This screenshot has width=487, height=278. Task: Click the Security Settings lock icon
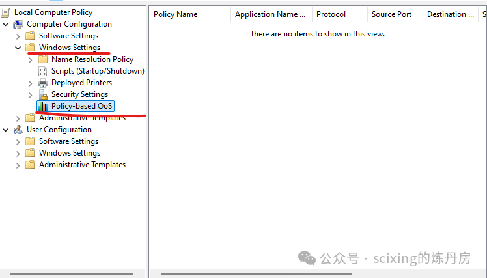click(43, 94)
